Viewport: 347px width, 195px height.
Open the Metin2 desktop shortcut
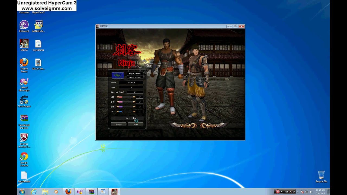click(24, 44)
